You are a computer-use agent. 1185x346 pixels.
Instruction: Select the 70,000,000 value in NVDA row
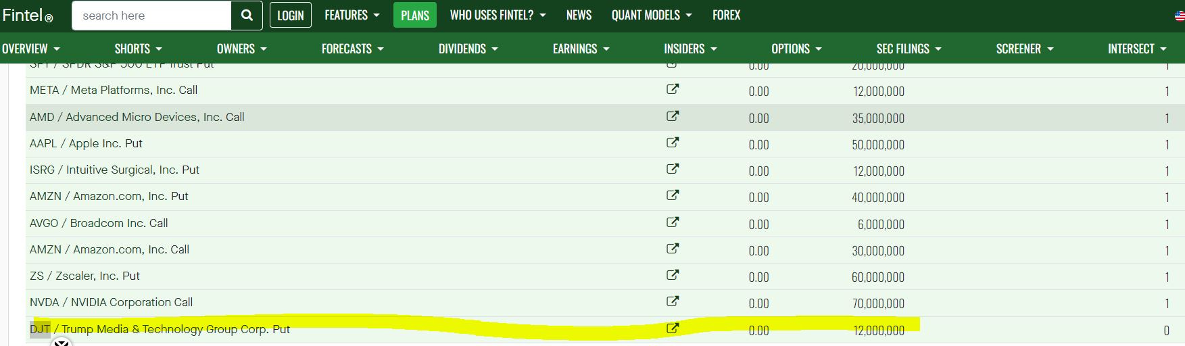(879, 303)
